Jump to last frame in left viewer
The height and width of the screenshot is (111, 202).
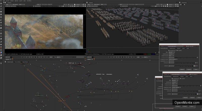(x=45, y=57)
